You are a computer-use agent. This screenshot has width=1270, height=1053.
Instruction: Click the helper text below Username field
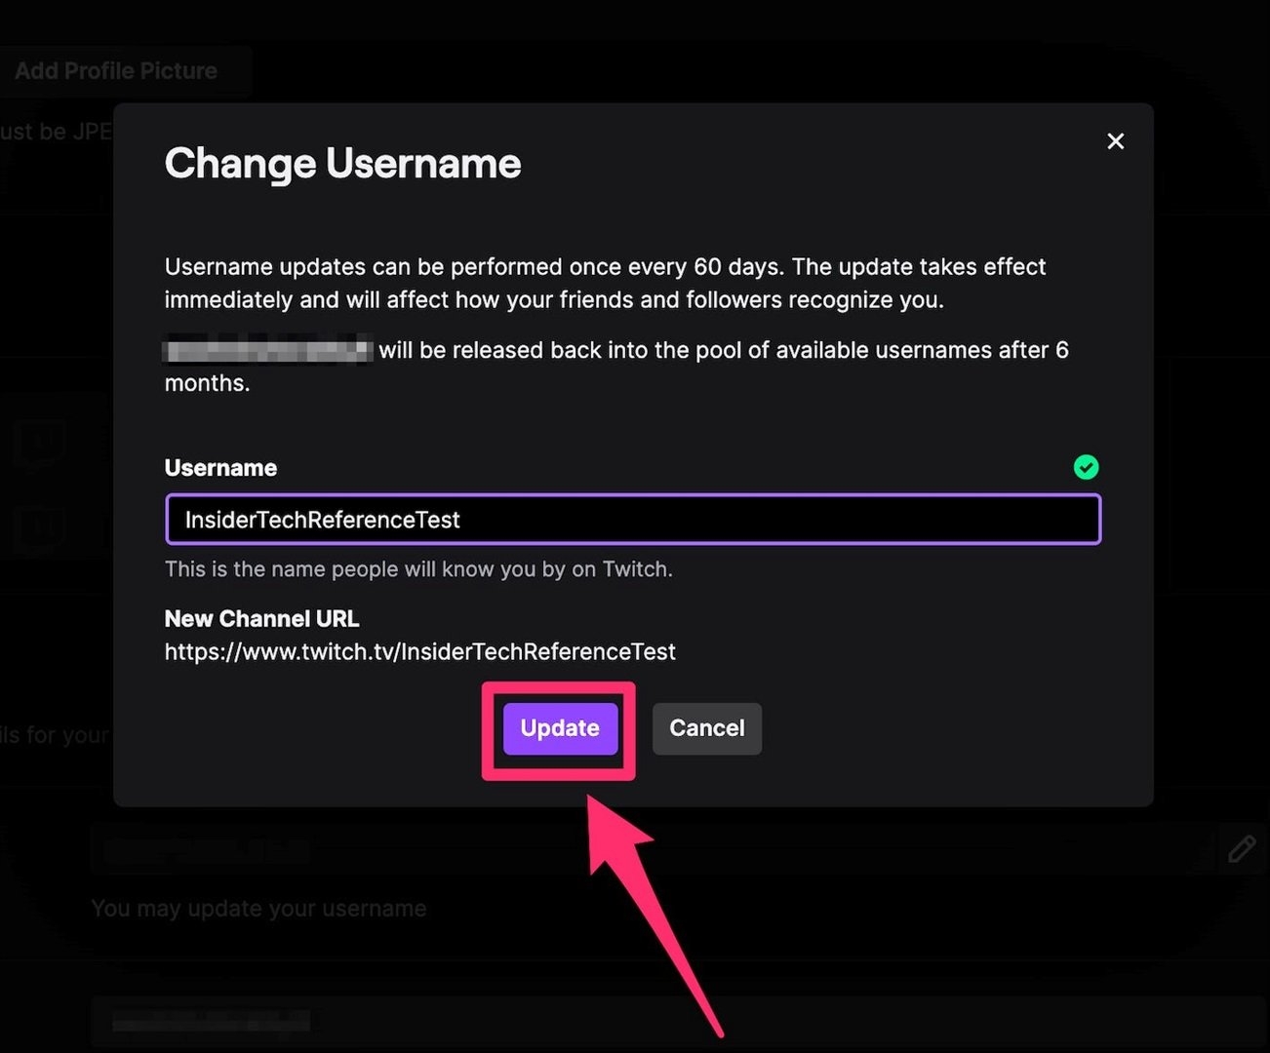tap(418, 569)
